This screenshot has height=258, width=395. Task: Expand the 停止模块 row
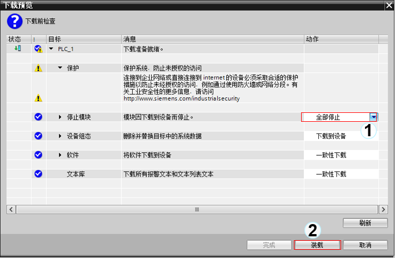click(61, 117)
